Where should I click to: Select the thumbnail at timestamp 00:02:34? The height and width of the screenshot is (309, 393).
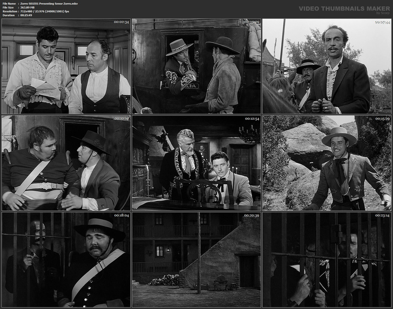[x=66, y=66]
